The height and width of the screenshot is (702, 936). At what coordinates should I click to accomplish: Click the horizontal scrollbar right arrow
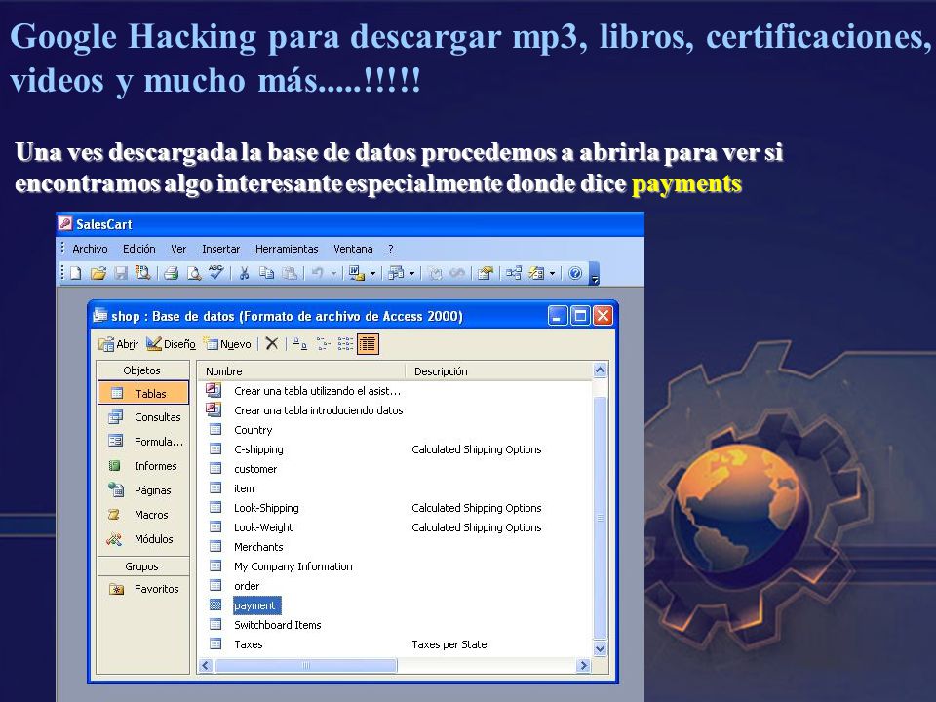(x=583, y=665)
